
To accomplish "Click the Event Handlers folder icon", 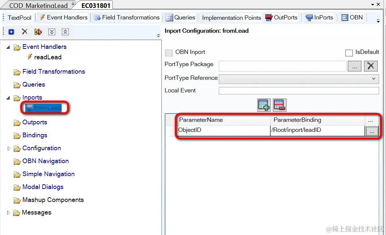I will point(17,47).
